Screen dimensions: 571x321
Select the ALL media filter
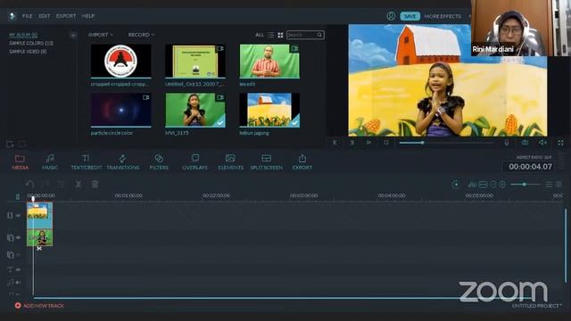coord(260,35)
